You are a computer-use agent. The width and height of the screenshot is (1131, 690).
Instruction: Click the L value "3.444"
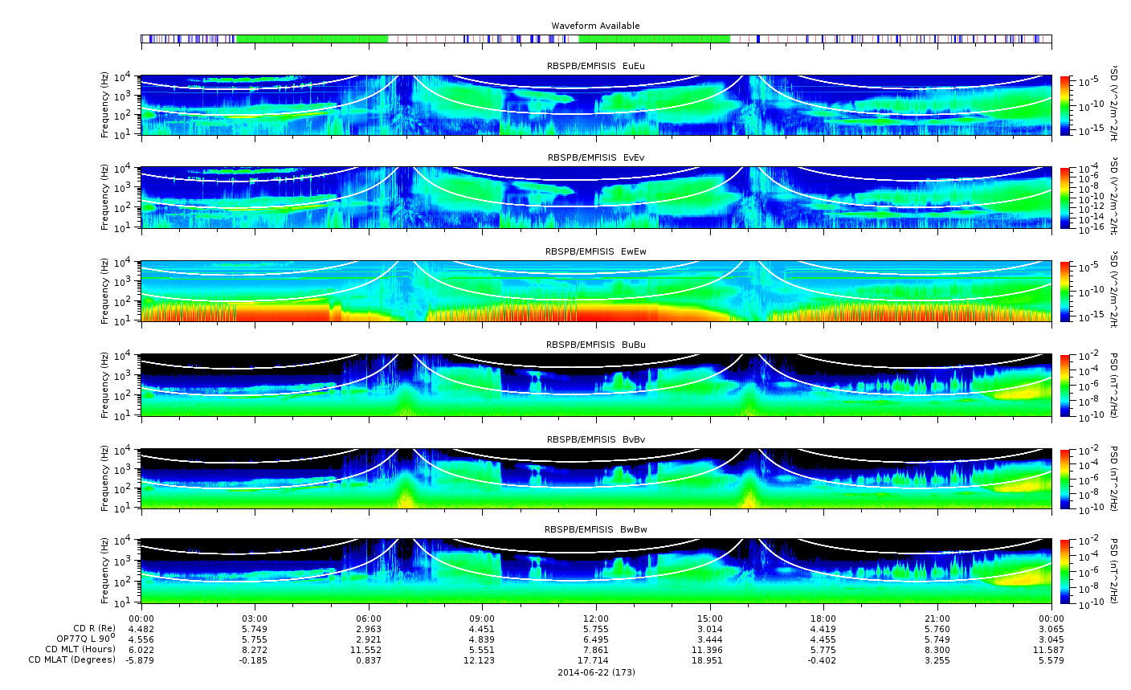(x=710, y=639)
